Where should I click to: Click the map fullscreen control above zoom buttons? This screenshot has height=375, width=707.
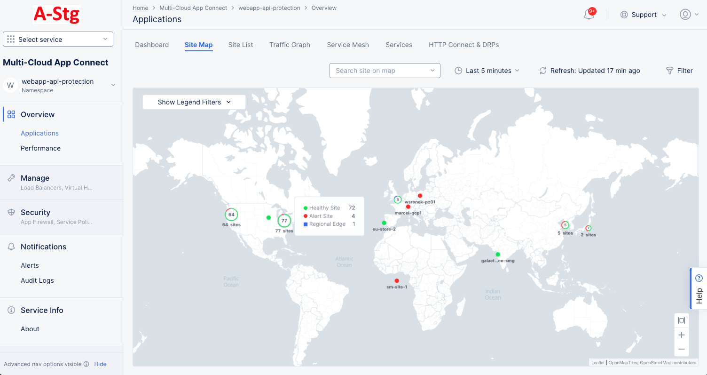(681, 320)
